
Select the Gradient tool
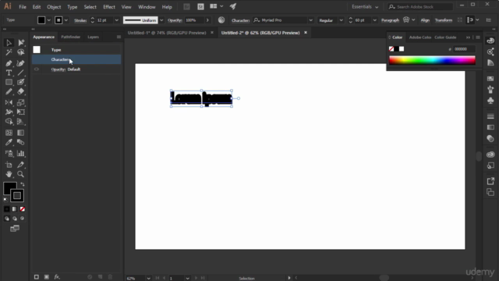pos(21,133)
